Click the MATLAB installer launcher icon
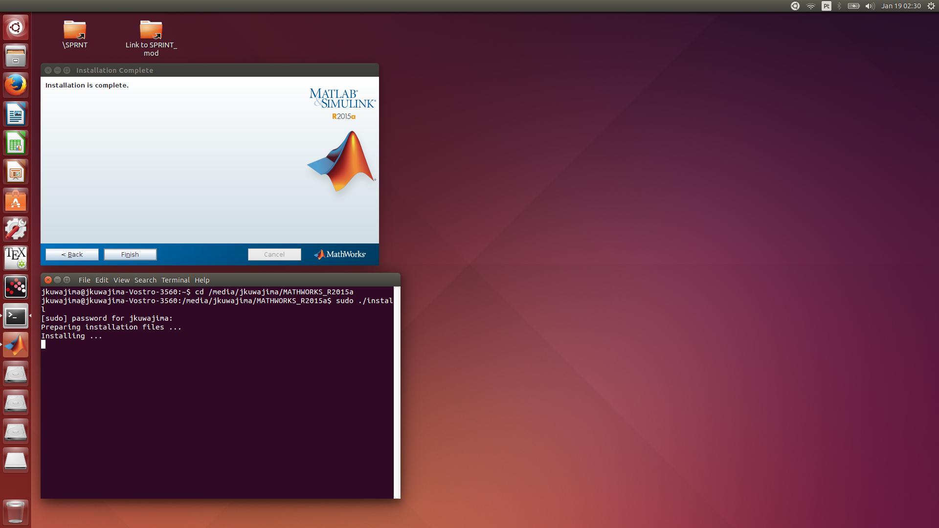939x528 pixels. (x=16, y=345)
